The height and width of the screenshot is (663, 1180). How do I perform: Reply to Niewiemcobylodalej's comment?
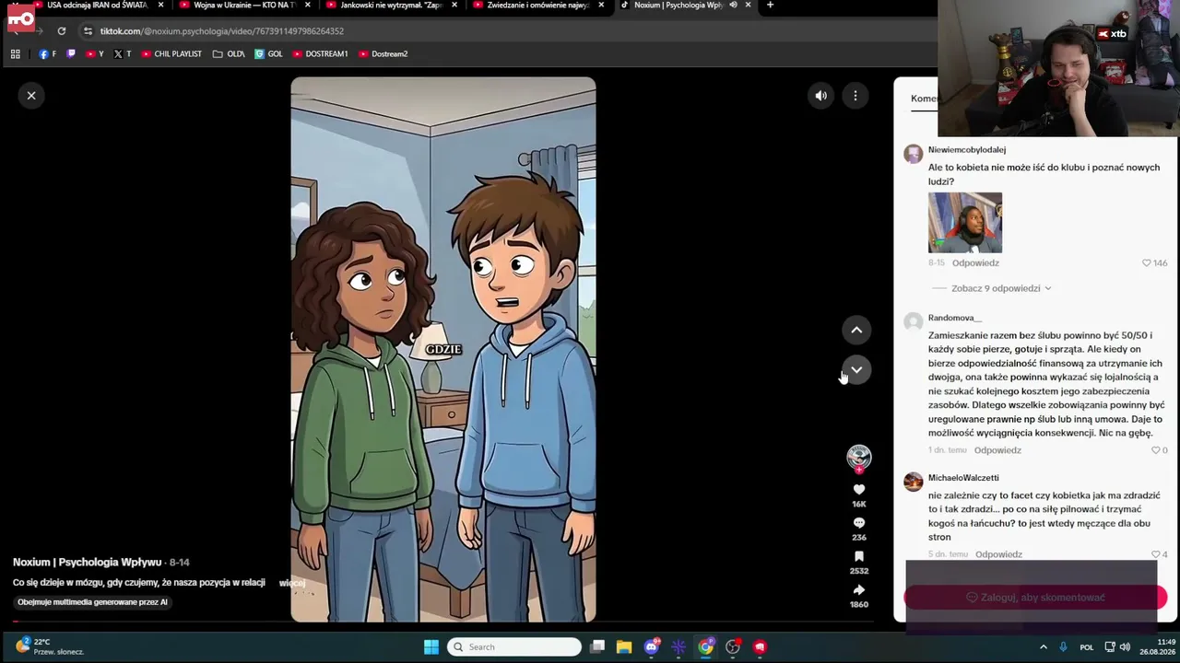[975, 263]
